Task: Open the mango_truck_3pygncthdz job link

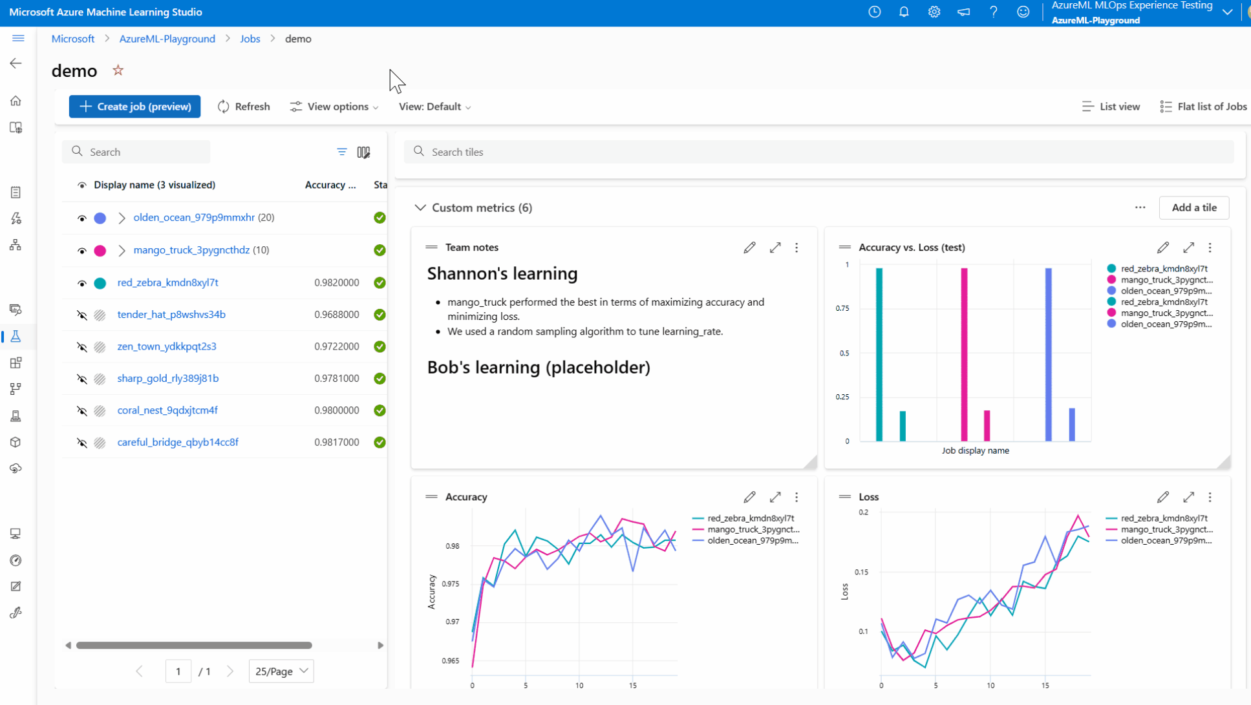Action: pos(191,250)
